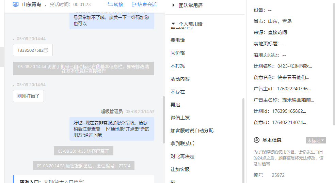Click the 访客手机号已自动标记 system notice
The image size is (335, 183).
click(x=83, y=68)
